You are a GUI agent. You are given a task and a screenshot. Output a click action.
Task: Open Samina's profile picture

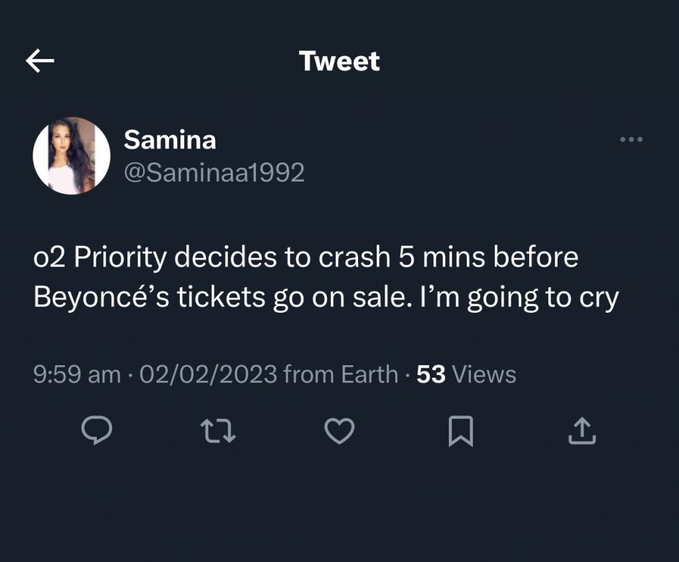click(x=72, y=156)
